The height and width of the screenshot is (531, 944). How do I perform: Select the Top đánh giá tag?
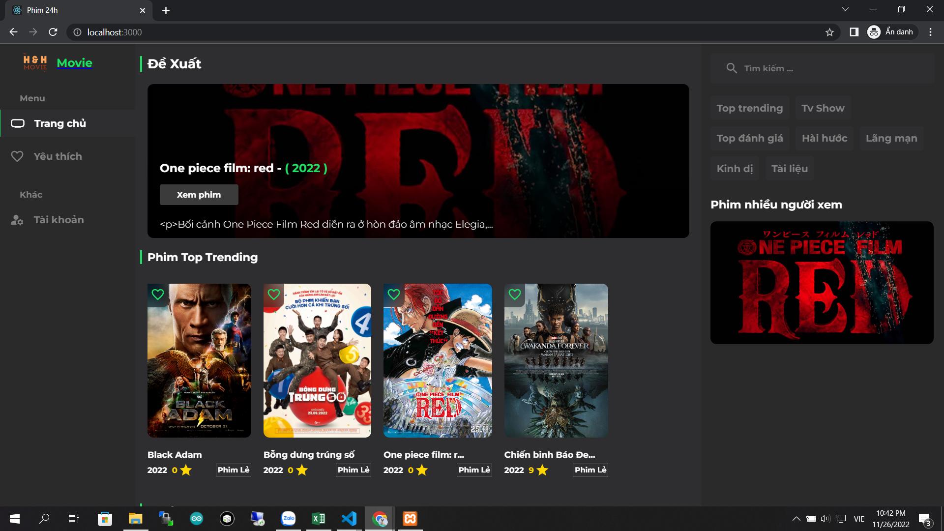(749, 138)
